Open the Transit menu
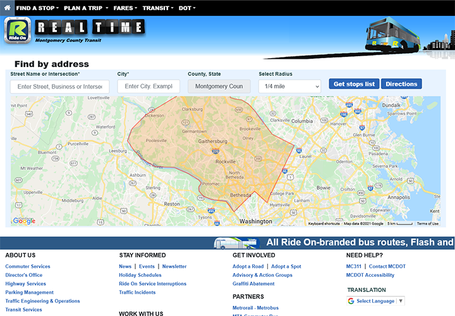Image resolution: width=455 pixels, height=316 pixels. pos(158,8)
